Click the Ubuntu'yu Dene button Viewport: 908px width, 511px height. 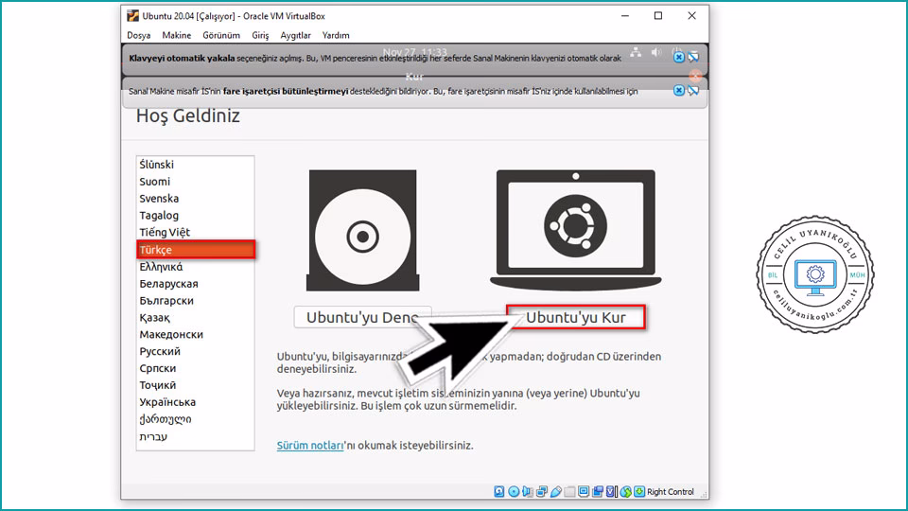pos(362,317)
